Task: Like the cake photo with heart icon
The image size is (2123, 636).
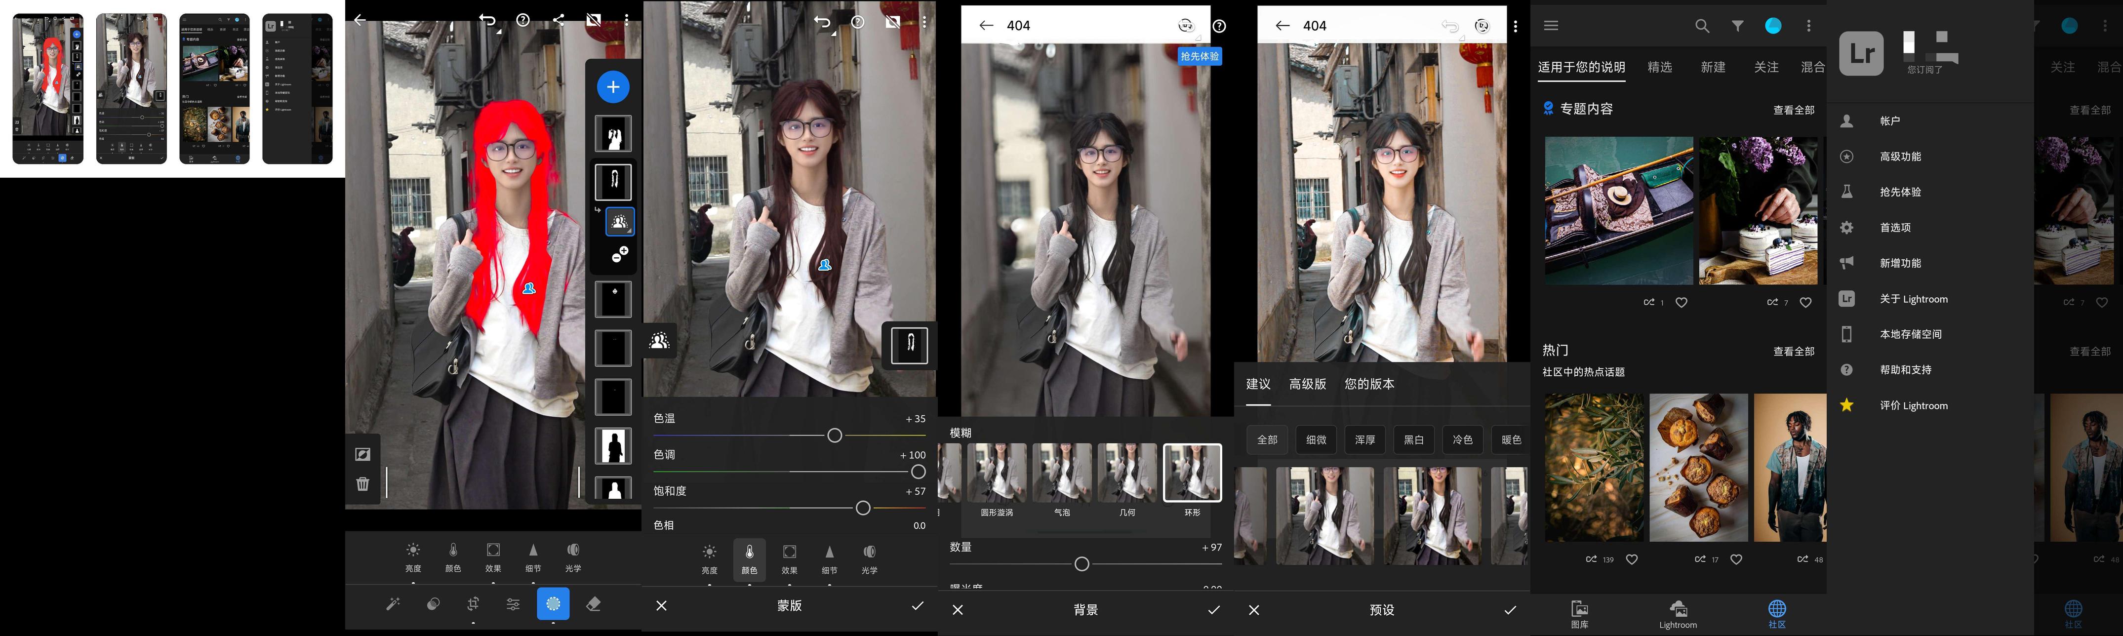Action: [1805, 302]
